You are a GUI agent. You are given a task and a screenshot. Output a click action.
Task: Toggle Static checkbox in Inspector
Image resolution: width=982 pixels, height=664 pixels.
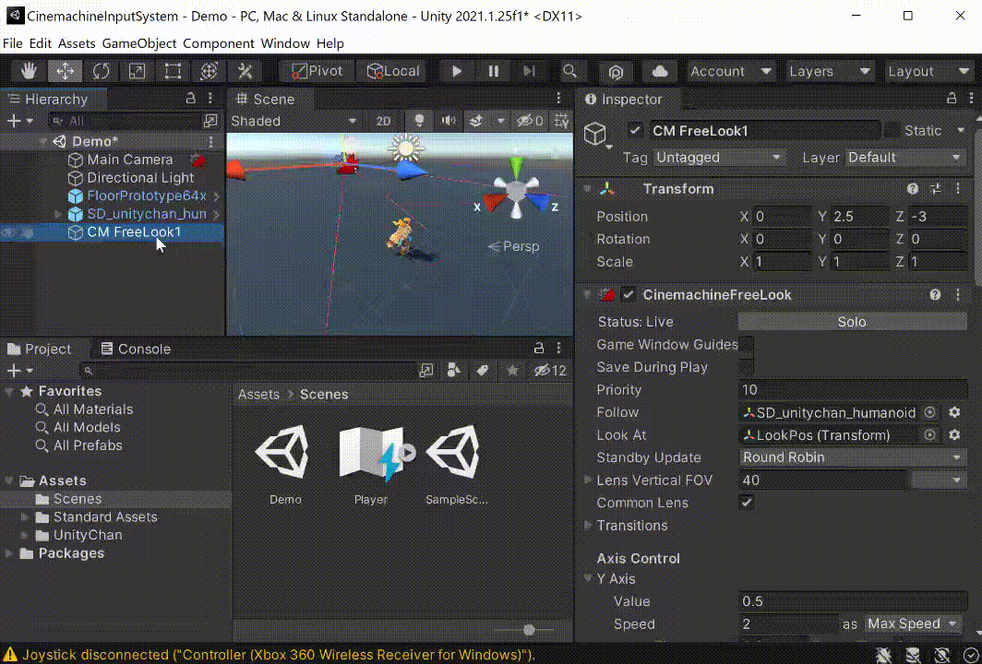pyautogui.click(x=892, y=130)
